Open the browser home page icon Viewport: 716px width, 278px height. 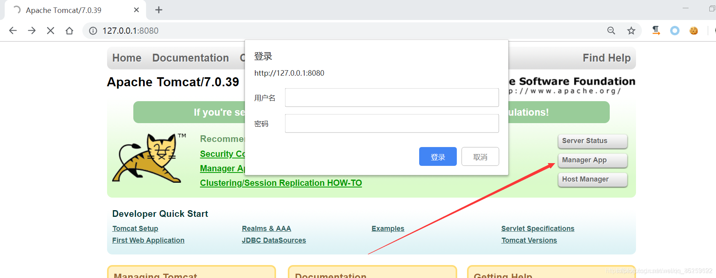pos(69,31)
